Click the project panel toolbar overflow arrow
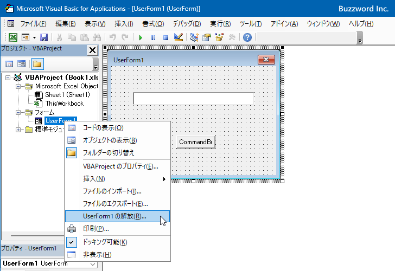This screenshot has width=395, height=271. pyautogui.click(x=95, y=64)
